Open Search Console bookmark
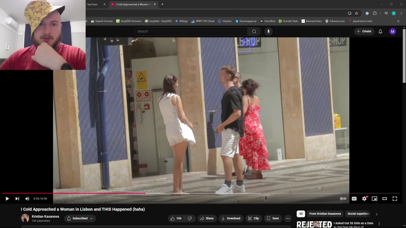 pyautogui.click(x=102, y=21)
